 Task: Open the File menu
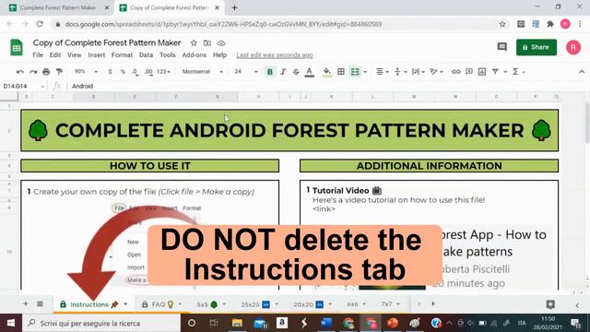(x=38, y=55)
